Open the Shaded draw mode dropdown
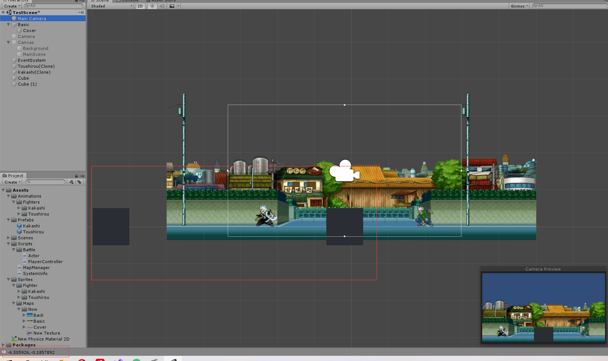The image size is (608, 361). click(111, 6)
